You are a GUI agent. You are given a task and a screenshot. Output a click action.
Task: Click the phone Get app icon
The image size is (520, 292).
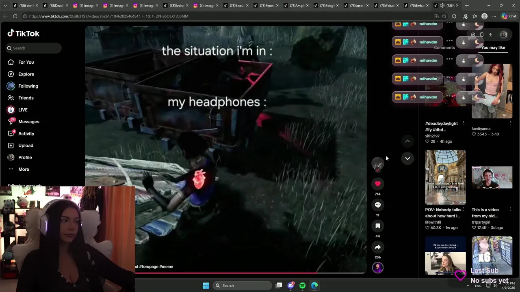482,35
